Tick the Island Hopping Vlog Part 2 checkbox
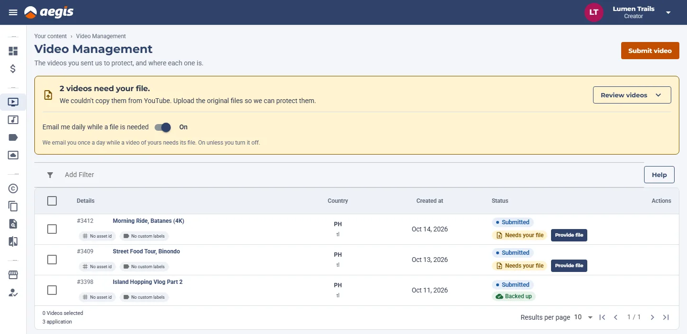Image resolution: width=687 pixels, height=334 pixels. click(52, 290)
